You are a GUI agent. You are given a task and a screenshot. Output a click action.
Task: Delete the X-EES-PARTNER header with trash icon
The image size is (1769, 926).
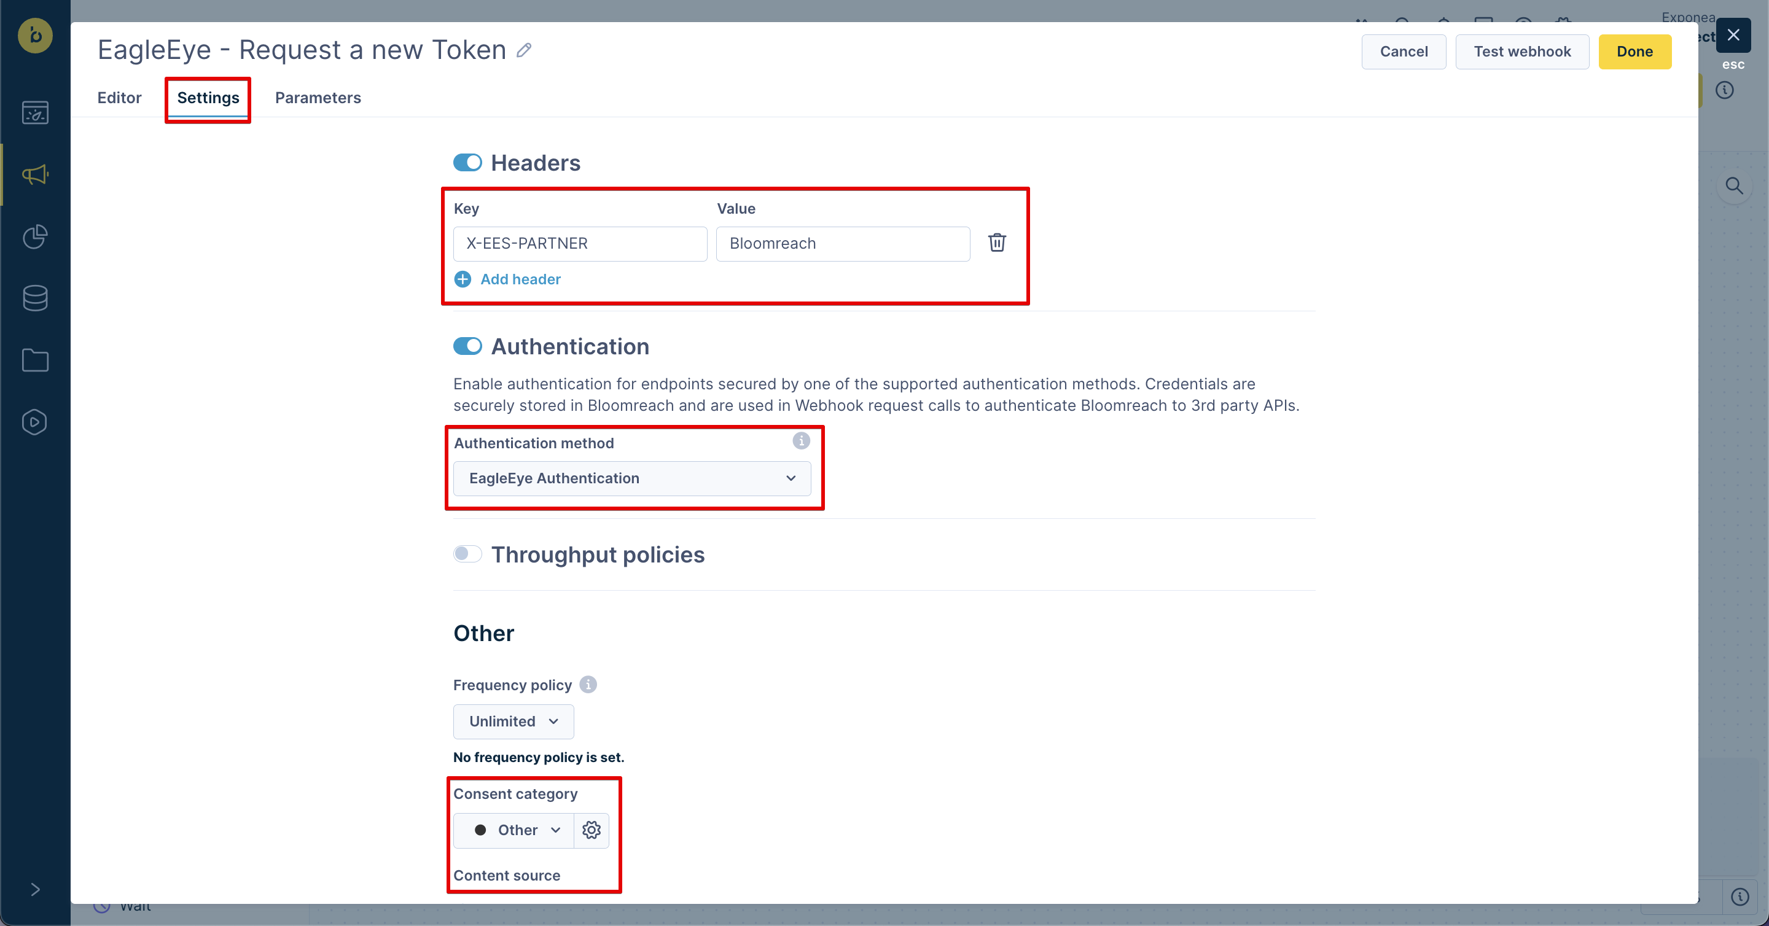click(x=996, y=243)
